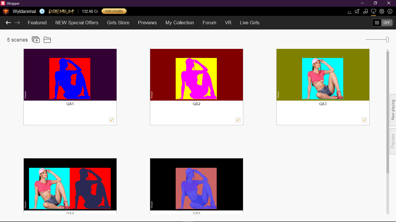Click the play-all scenes stacked icon
The image size is (396, 222).
point(36,40)
